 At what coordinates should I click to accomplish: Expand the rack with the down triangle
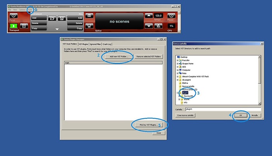pos(57,29)
